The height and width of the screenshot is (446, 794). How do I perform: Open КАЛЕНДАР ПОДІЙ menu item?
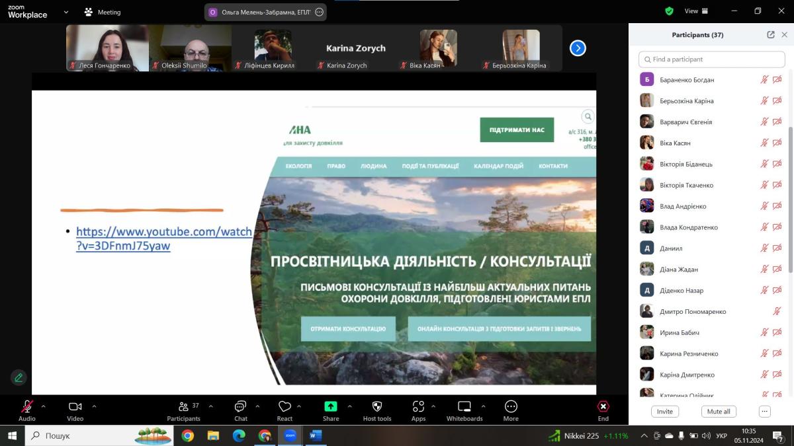[x=498, y=167]
